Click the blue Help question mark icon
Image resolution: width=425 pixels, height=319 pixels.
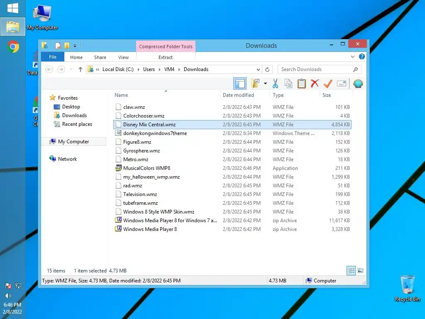361,56
